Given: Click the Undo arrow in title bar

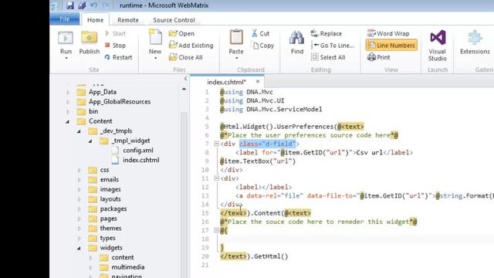Looking at the screenshot, I should (93, 5).
